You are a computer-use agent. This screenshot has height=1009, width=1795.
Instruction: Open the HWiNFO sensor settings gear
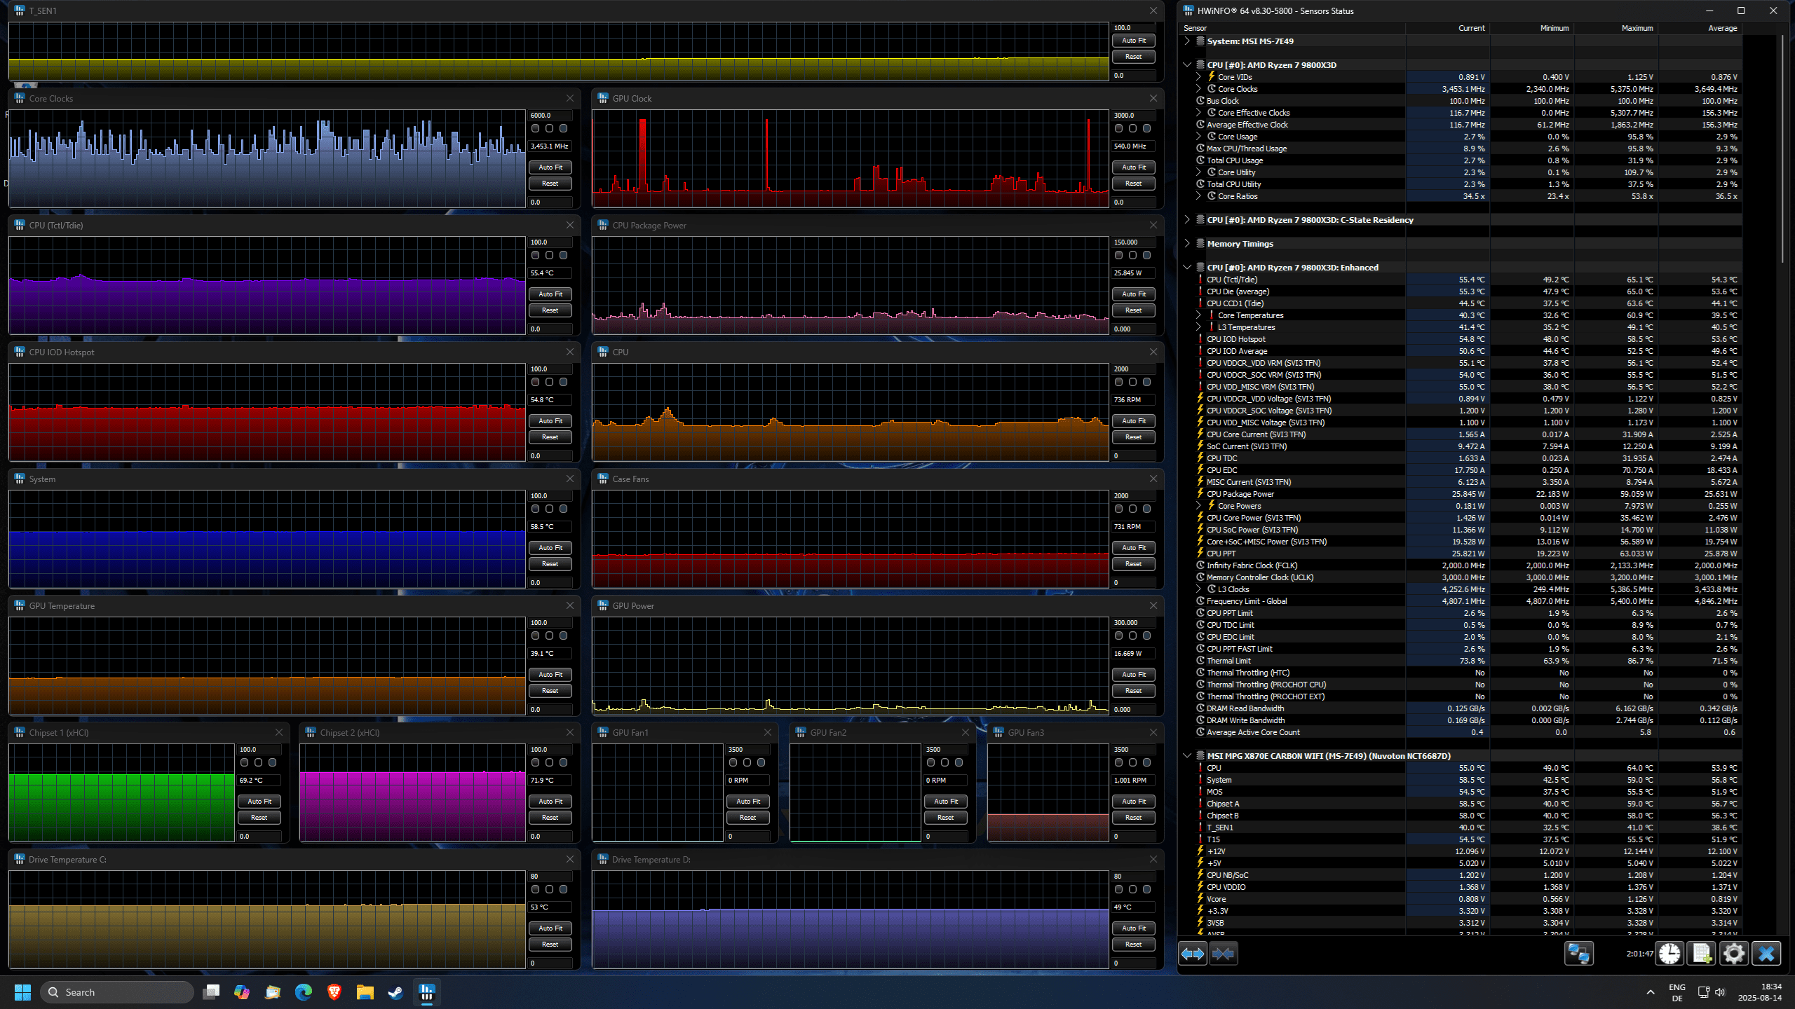[1734, 954]
